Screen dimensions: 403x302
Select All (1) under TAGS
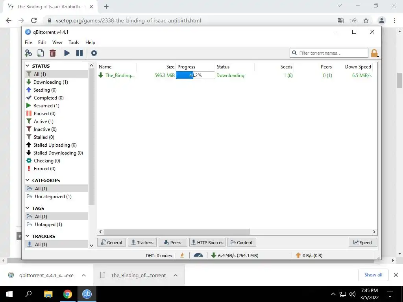57,217
